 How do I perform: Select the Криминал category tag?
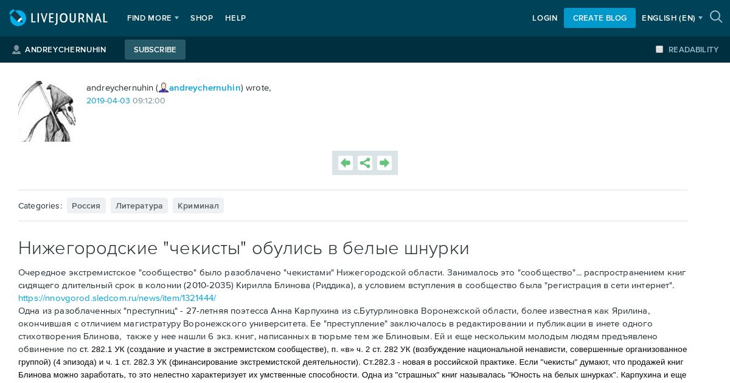pos(198,205)
